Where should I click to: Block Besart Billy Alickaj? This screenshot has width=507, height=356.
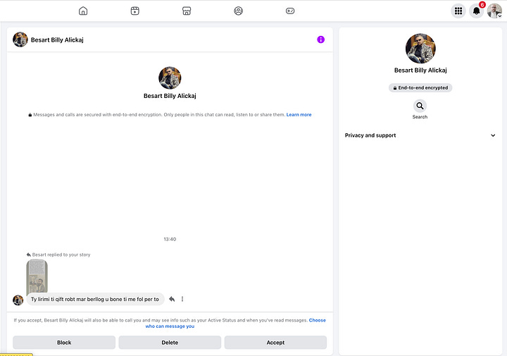coord(64,343)
